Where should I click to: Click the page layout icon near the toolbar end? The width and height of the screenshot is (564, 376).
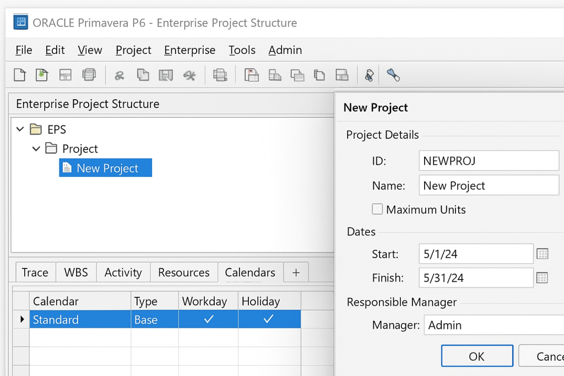[342, 74]
